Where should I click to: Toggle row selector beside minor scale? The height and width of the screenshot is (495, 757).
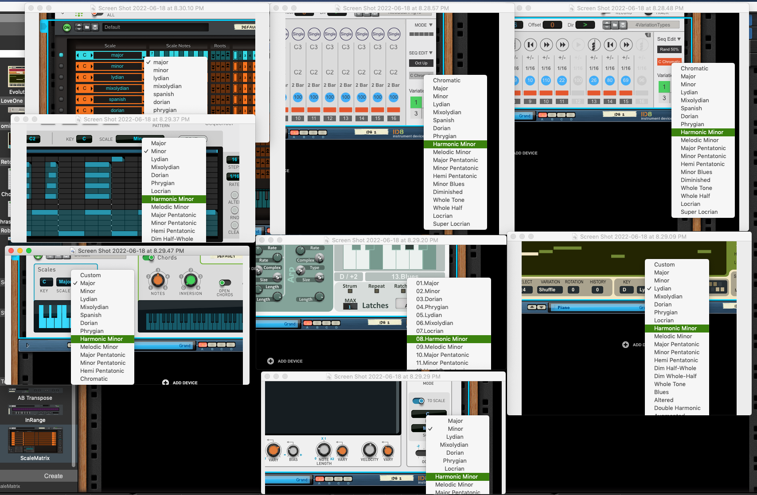point(61,66)
